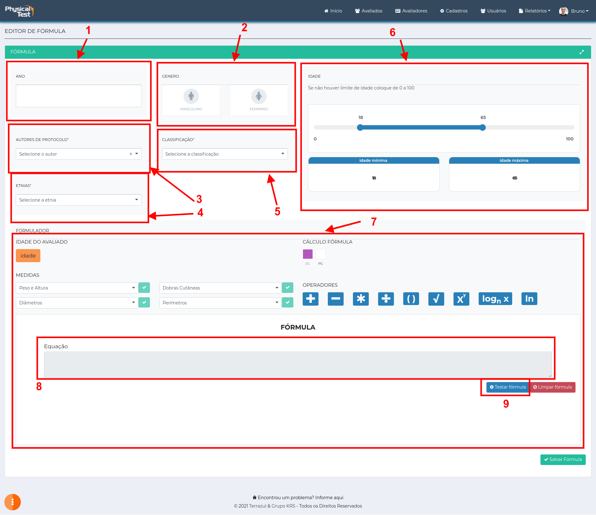Screen dimensions: 596x515
Task: Insert the square root operator
Action: pyautogui.click(x=436, y=299)
